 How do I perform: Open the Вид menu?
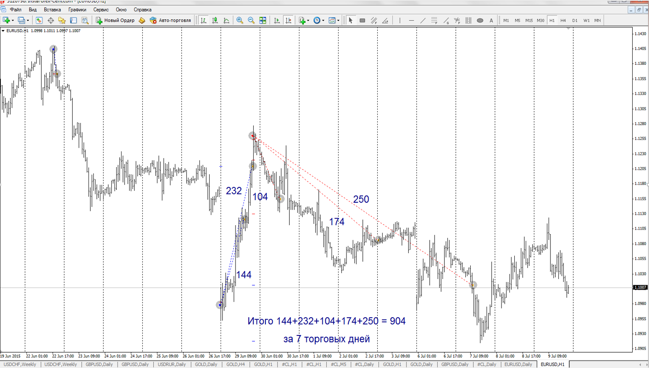33,10
